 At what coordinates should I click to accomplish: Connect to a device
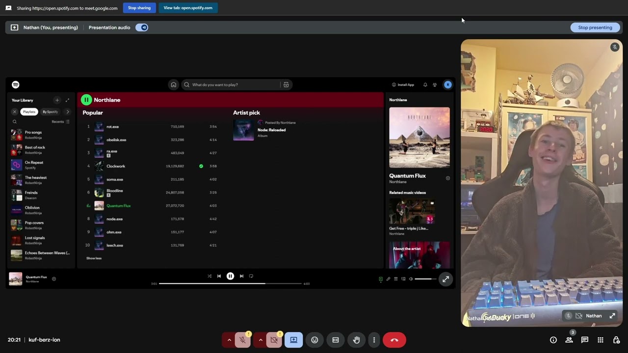click(x=403, y=279)
